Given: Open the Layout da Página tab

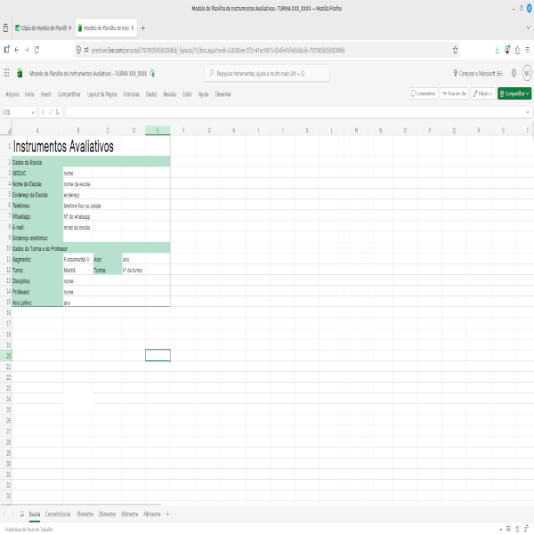Looking at the screenshot, I should pyautogui.click(x=101, y=94).
